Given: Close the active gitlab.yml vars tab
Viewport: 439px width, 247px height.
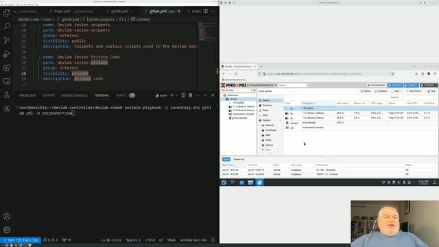Looking at the screenshot, I should tap(179, 11).
